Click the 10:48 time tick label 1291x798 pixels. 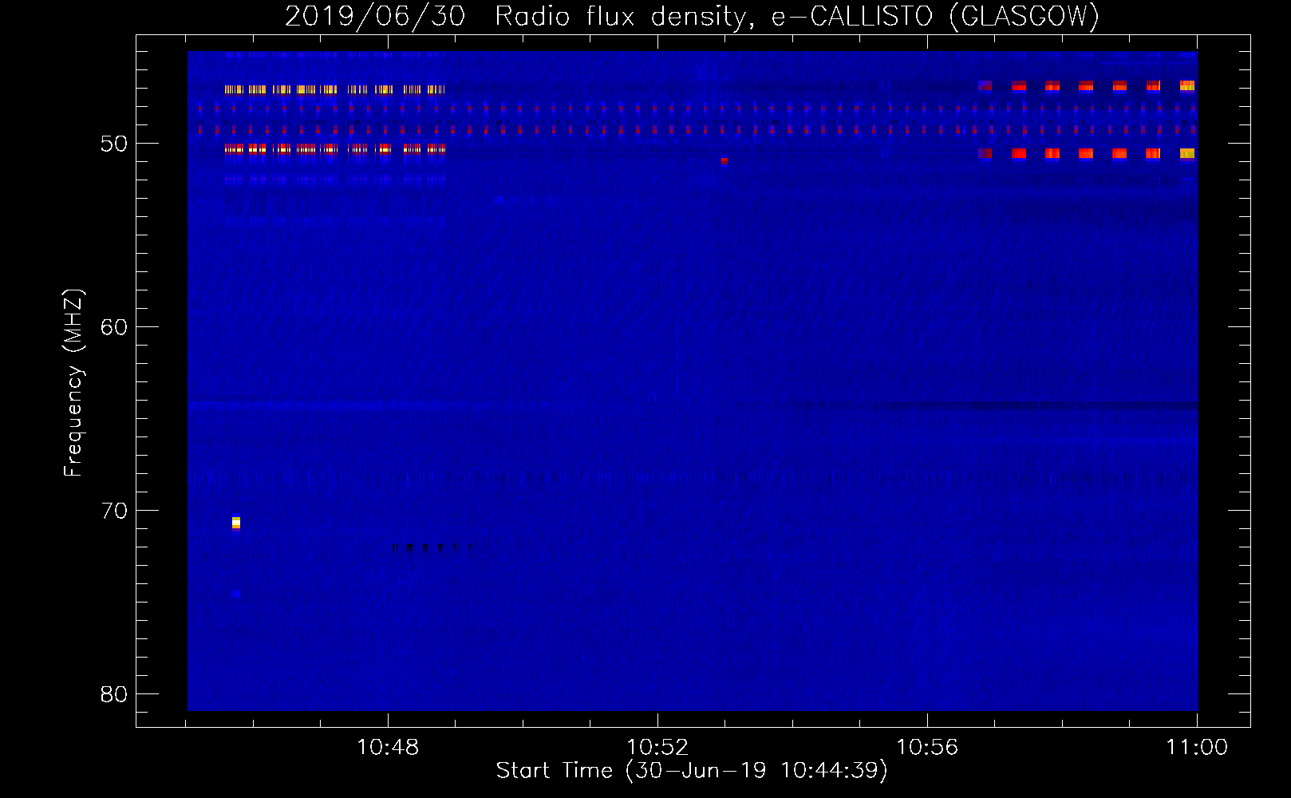click(388, 748)
